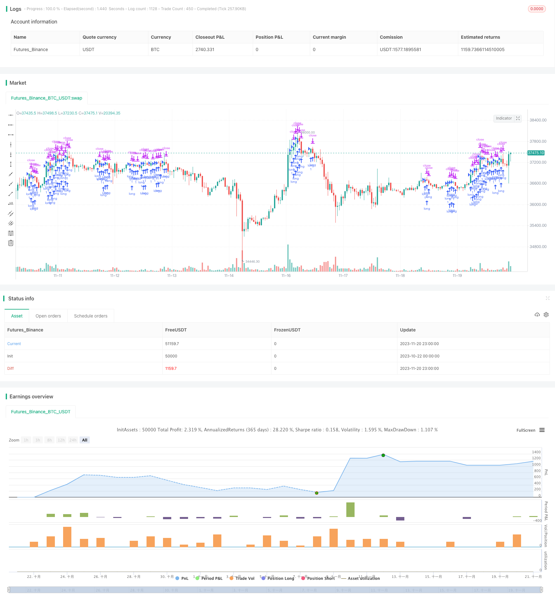The image size is (555, 602).
Task: Select the Futures_Binance_BTC_USDT earnings tab
Action: coord(41,412)
